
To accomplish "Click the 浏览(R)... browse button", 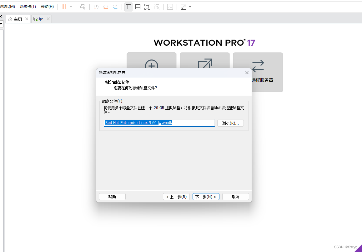I will click(230, 123).
